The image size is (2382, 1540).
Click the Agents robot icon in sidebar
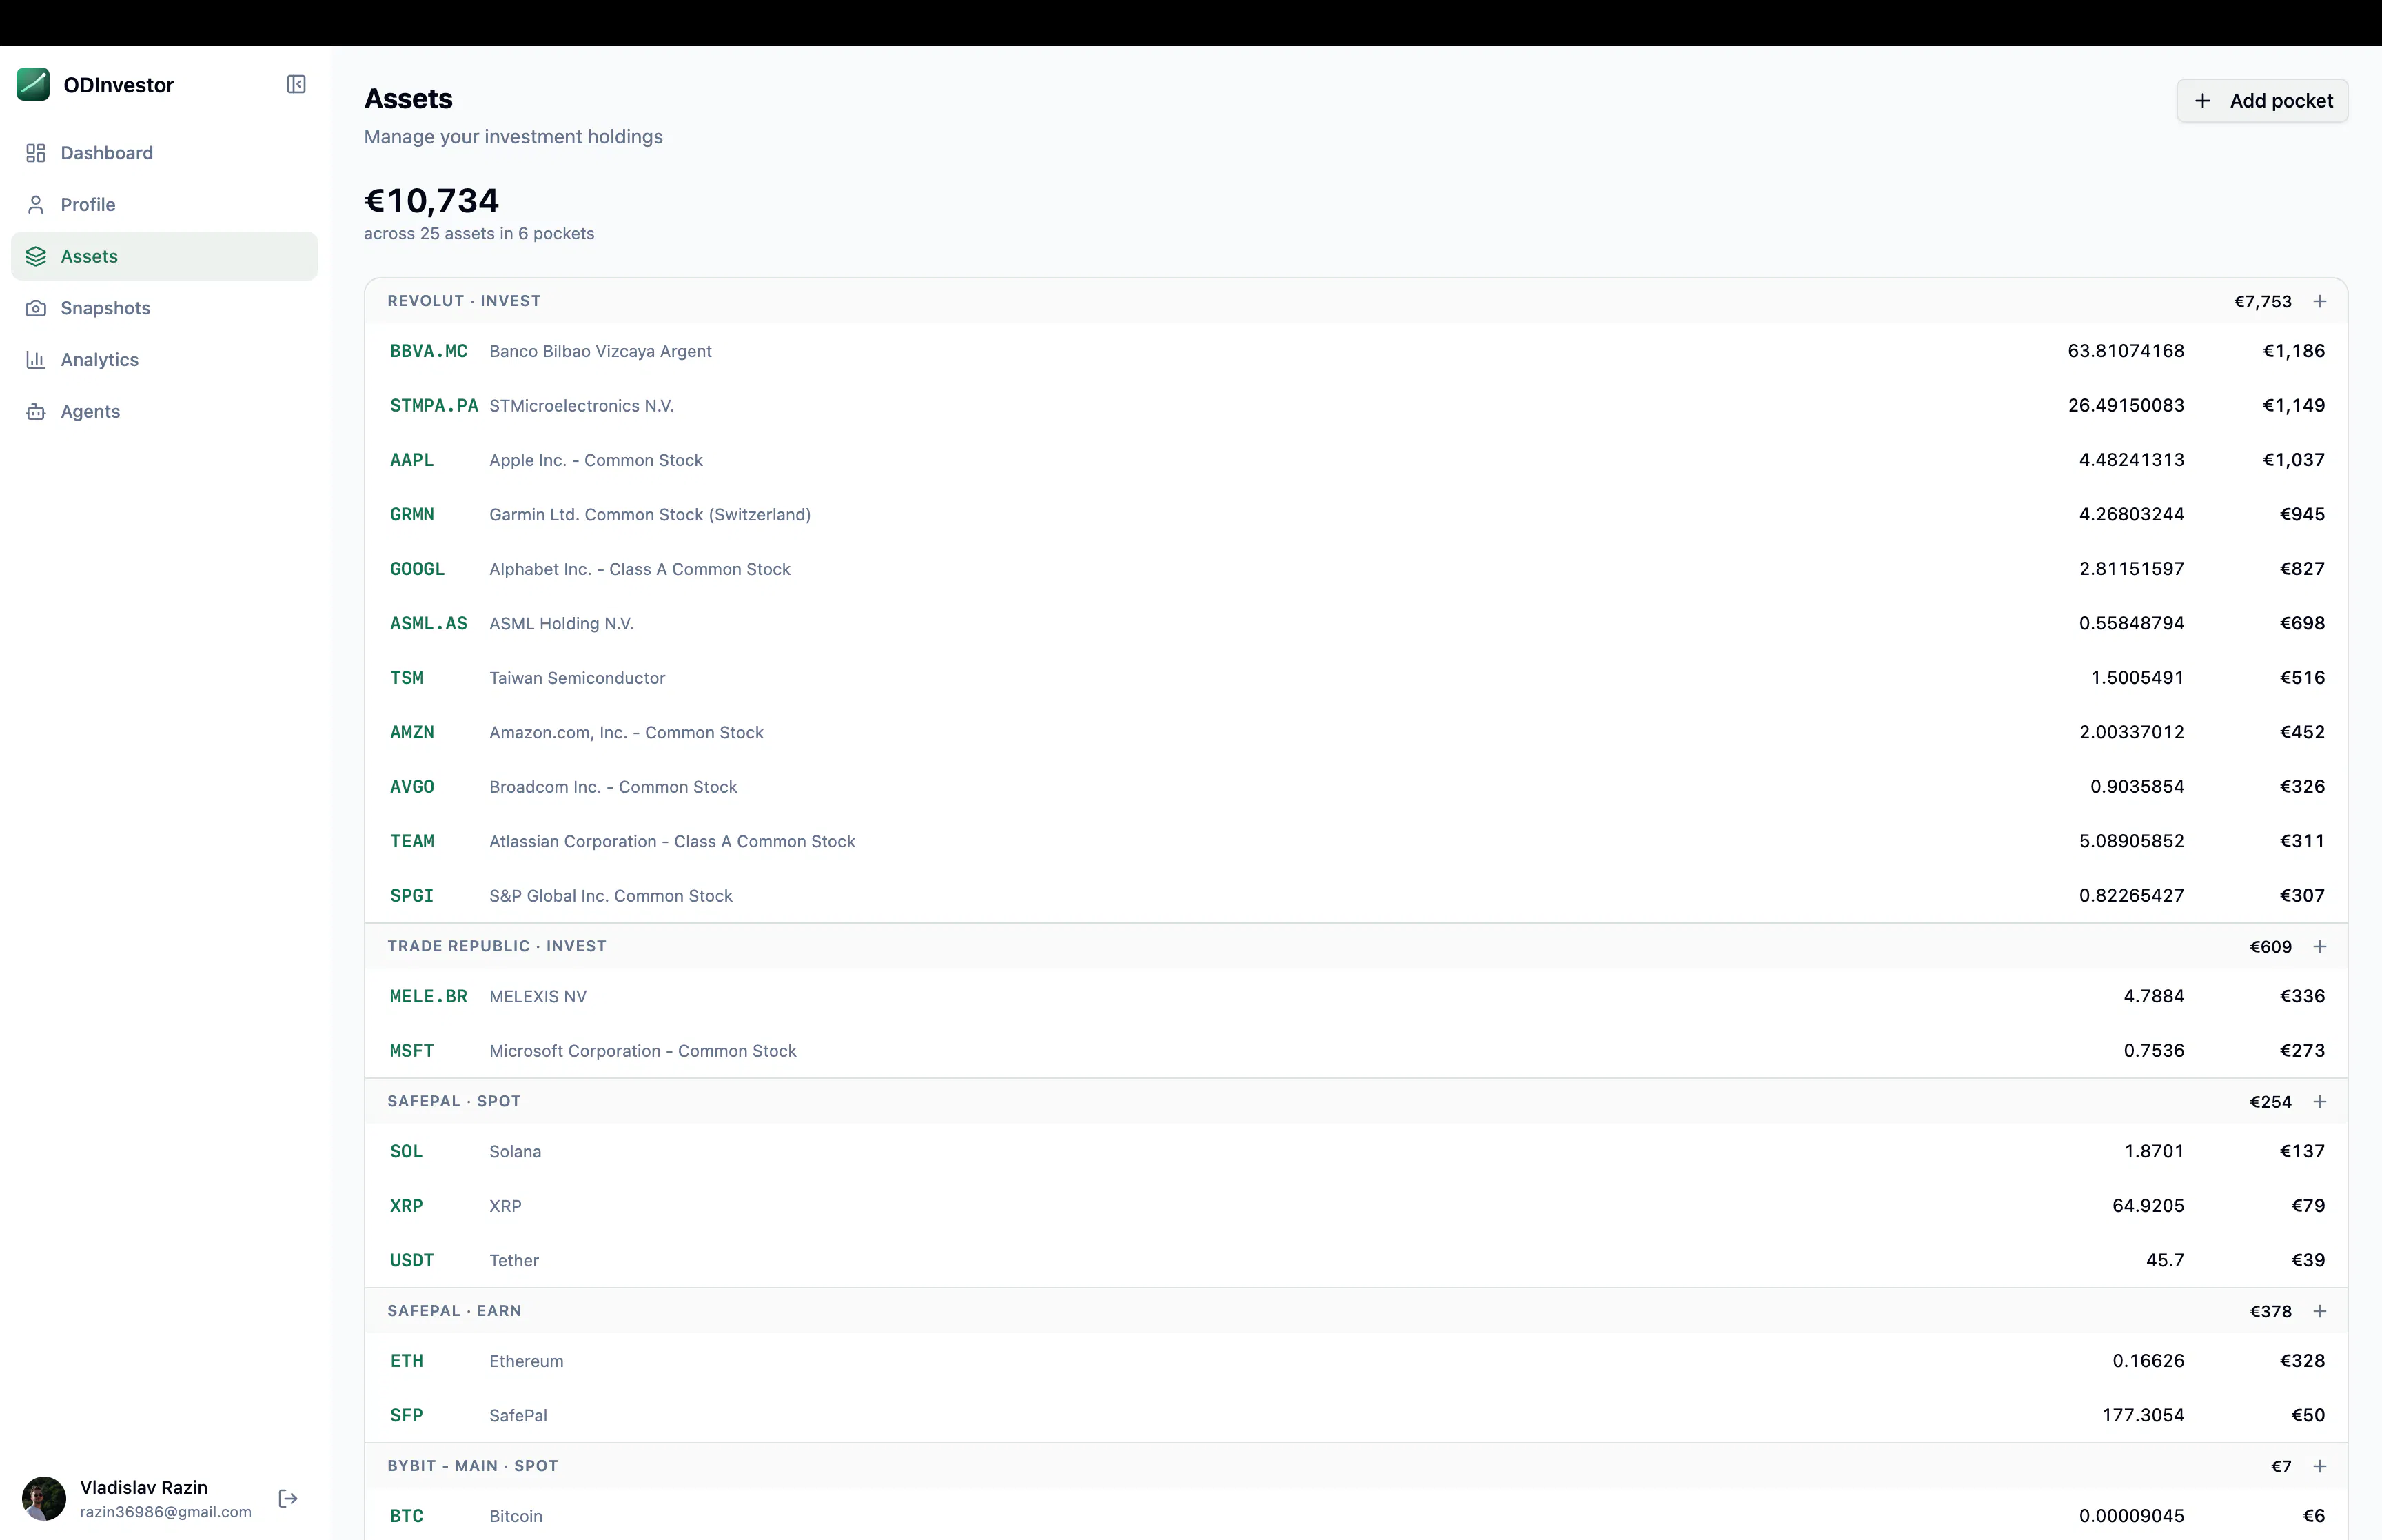[36, 412]
